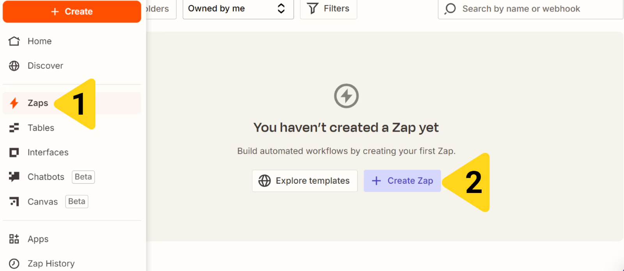The image size is (624, 271).
Task: Select the Chatbots speech bubble icon
Action: pos(14,177)
